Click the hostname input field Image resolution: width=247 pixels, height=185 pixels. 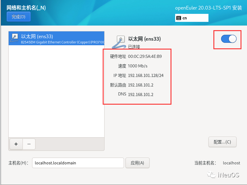(x=78, y=163)
